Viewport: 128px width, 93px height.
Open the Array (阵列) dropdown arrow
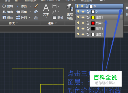[29, 17]
